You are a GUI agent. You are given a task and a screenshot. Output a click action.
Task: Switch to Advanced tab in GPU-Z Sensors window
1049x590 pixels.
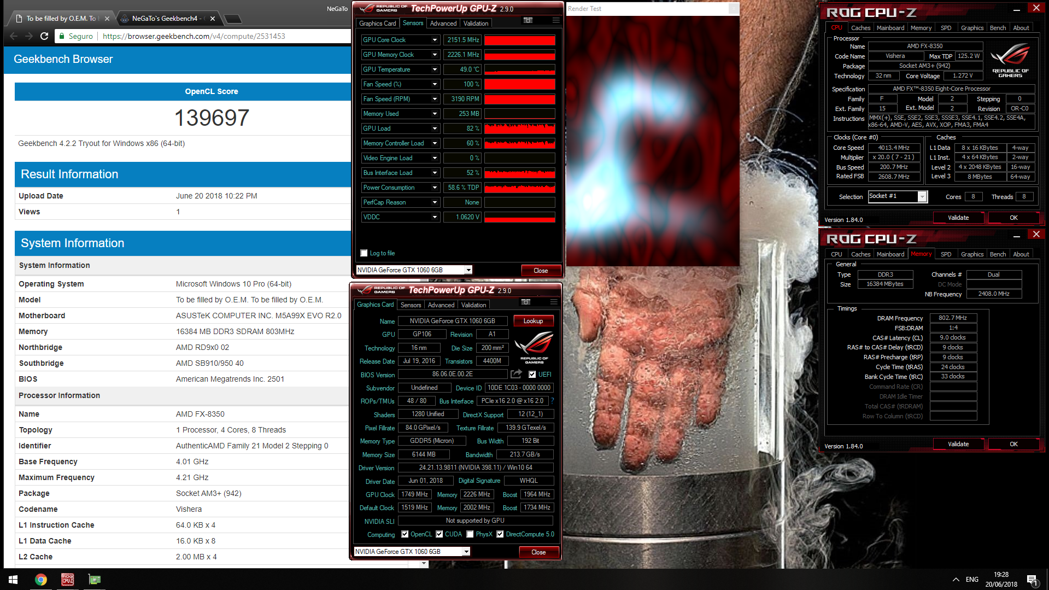coord(443,24)
